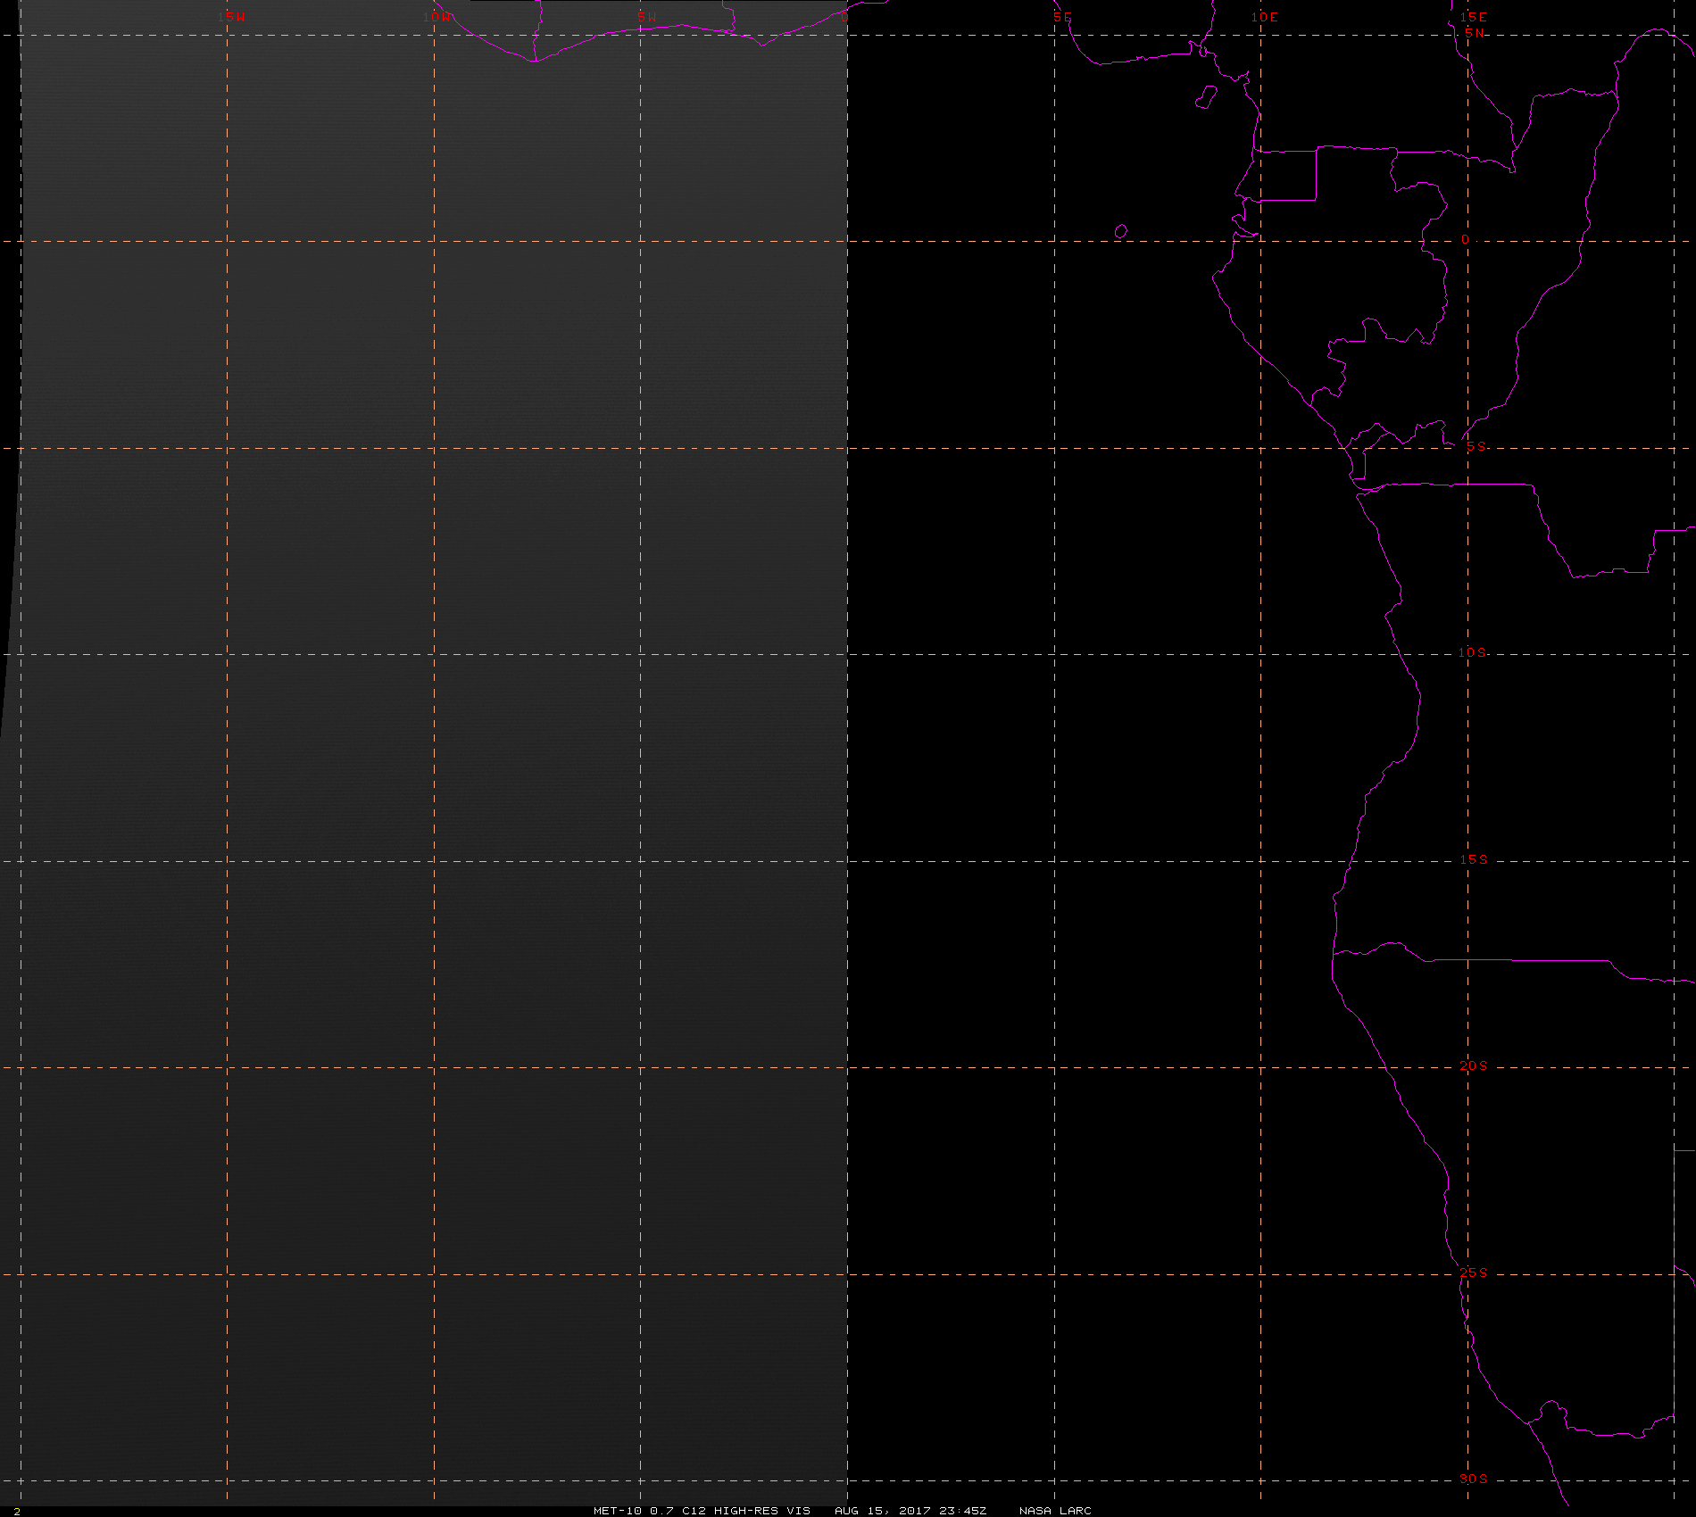The height and width of the screenshot is (1517, 1696).
Task: Click the 5S latitude label
Action: pos(1476,446)
